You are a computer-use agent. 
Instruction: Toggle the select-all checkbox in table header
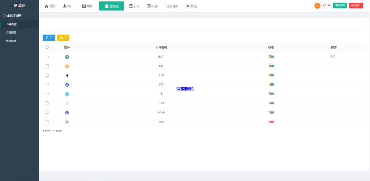47,47
